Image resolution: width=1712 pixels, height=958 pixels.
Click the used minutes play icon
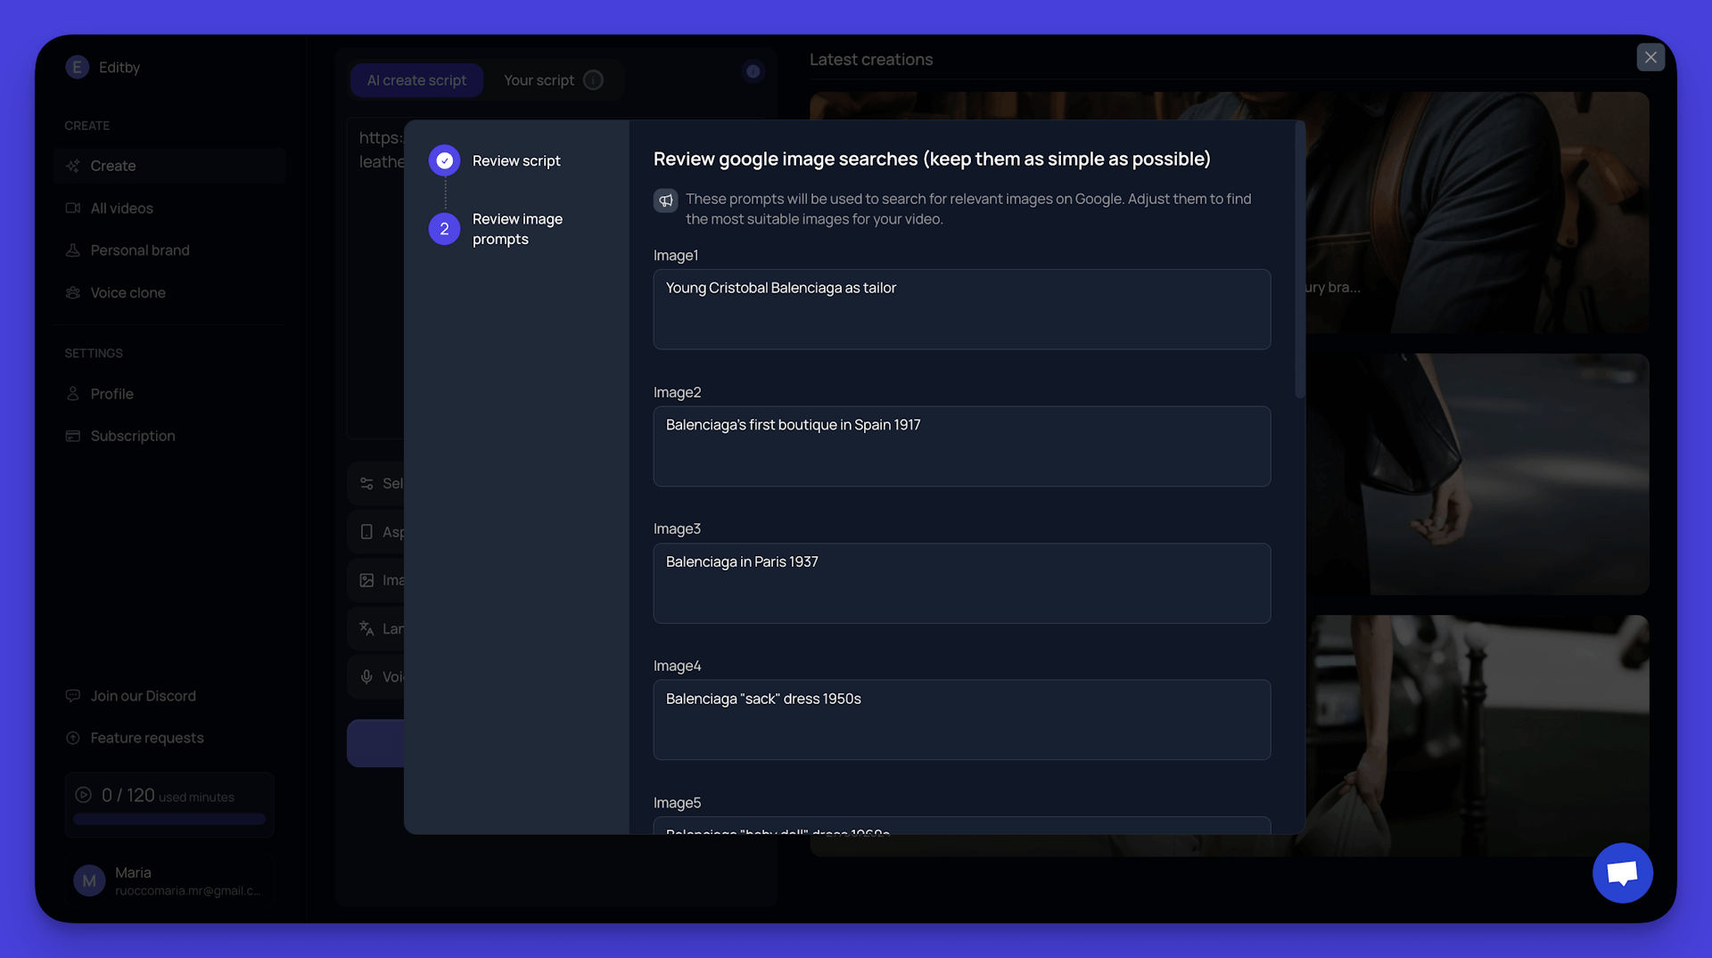(x=83, y=795)
